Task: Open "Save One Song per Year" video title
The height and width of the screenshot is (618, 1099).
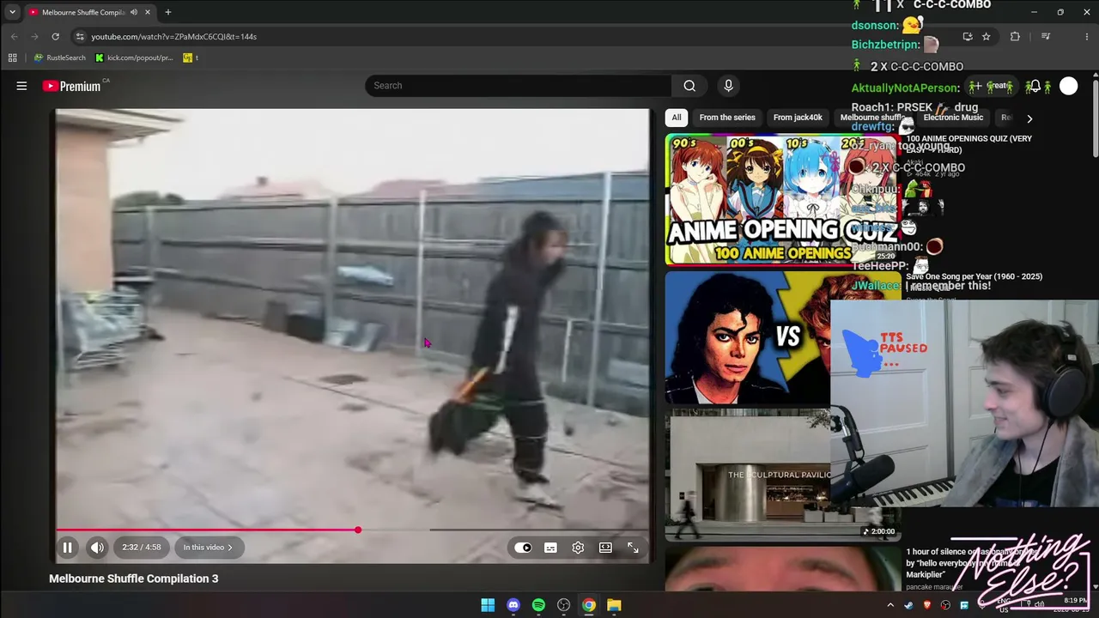Action: 974,276
